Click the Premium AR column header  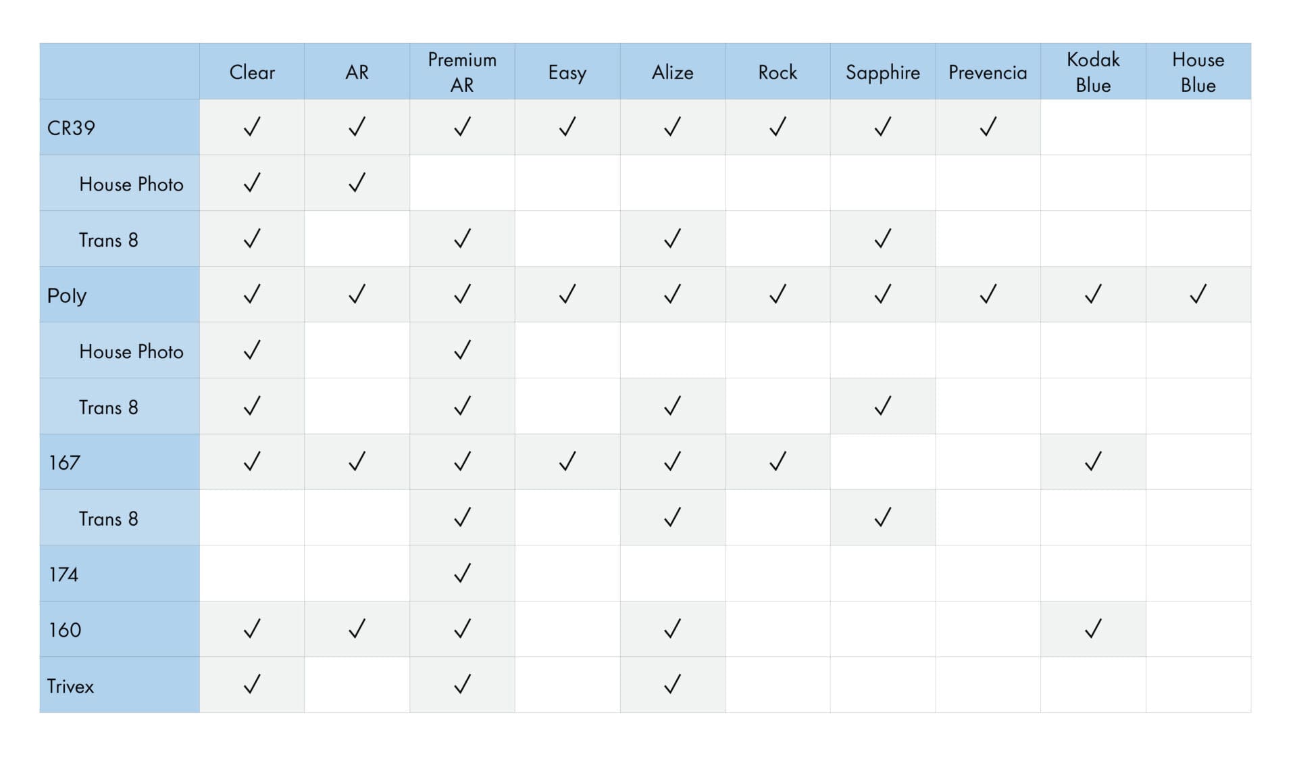click(x=462, y=72)
